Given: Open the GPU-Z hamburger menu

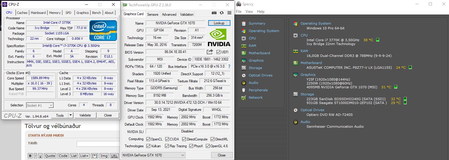Looking at the screenshot, I should click(229, 13).
